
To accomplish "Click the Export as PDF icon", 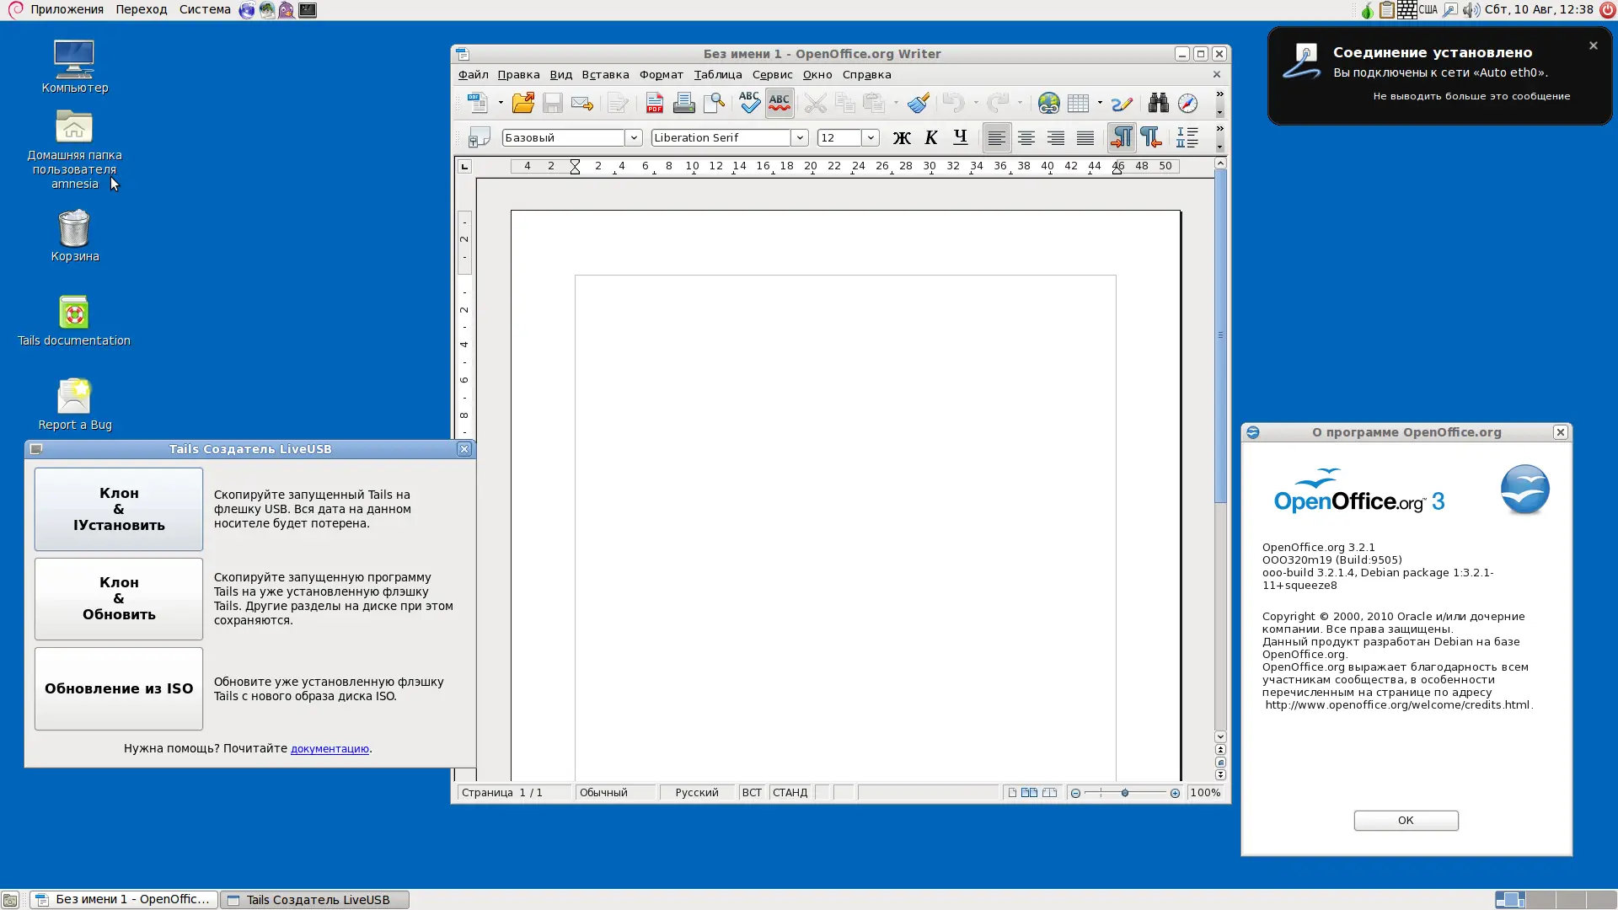I will pos(654,103).
